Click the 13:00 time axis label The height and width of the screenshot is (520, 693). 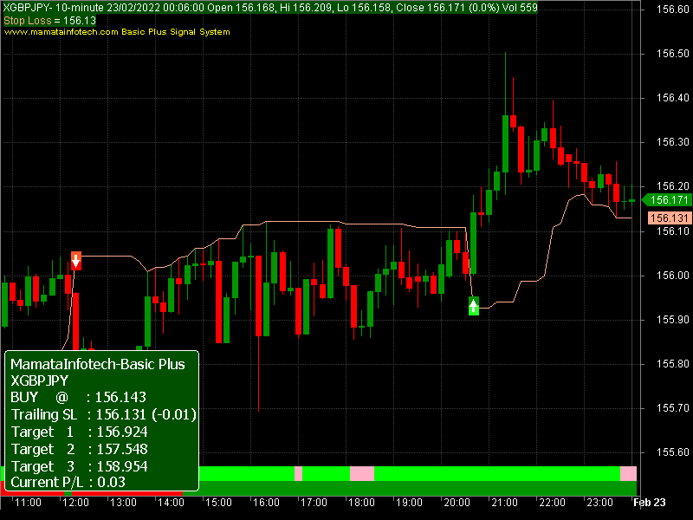coord(123,503)
